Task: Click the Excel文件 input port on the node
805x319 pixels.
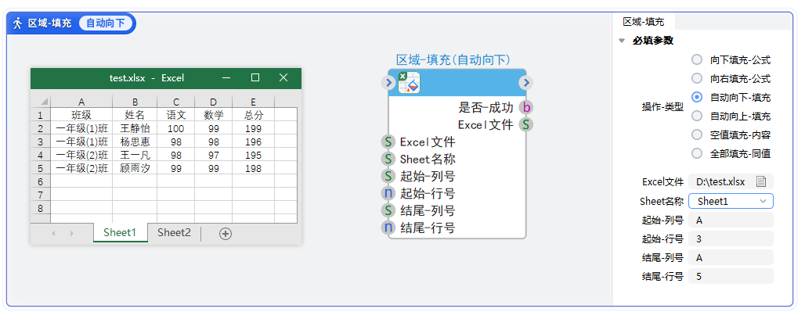Action: coord(388,142)
